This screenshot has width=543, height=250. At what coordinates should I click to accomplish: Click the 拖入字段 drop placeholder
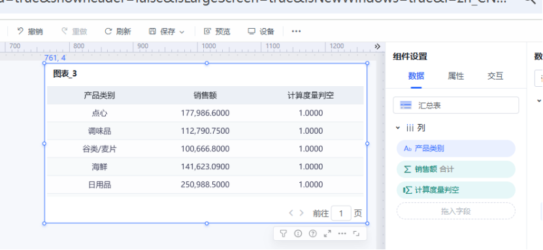pos(455,211)
